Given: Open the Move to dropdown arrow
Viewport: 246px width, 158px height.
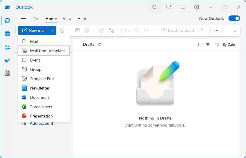Looking at the screenshot, I should (x=117, y=30).
